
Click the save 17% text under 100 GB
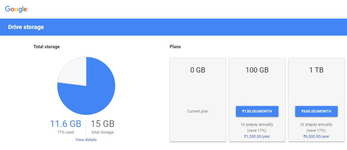257,131
